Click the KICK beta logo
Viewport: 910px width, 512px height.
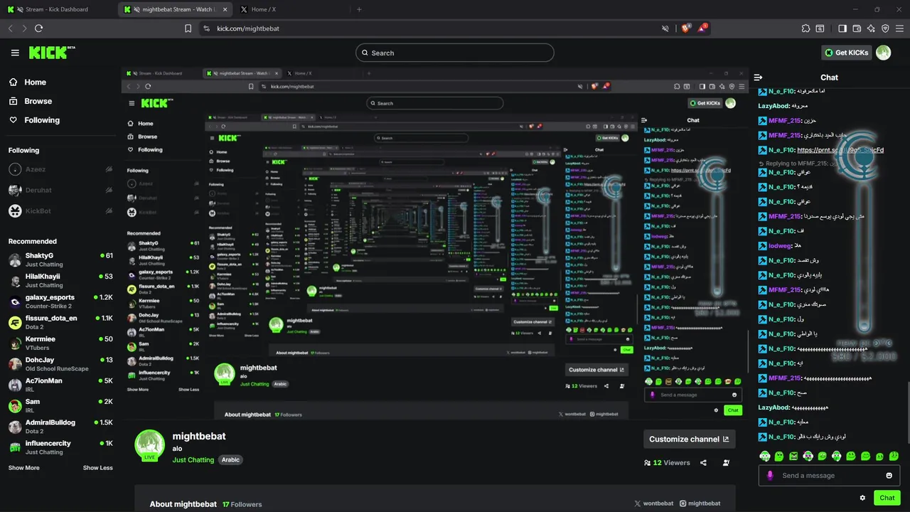[52, 53]
